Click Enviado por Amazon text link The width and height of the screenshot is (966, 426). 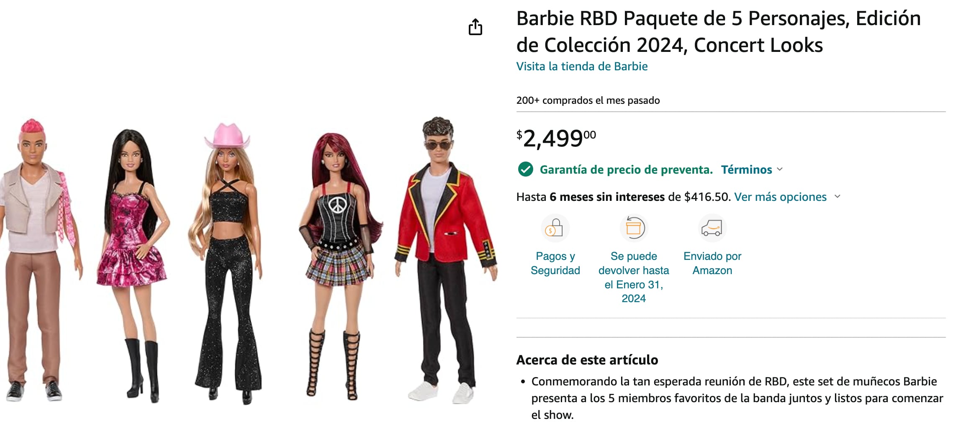click(x=712, y=263)
